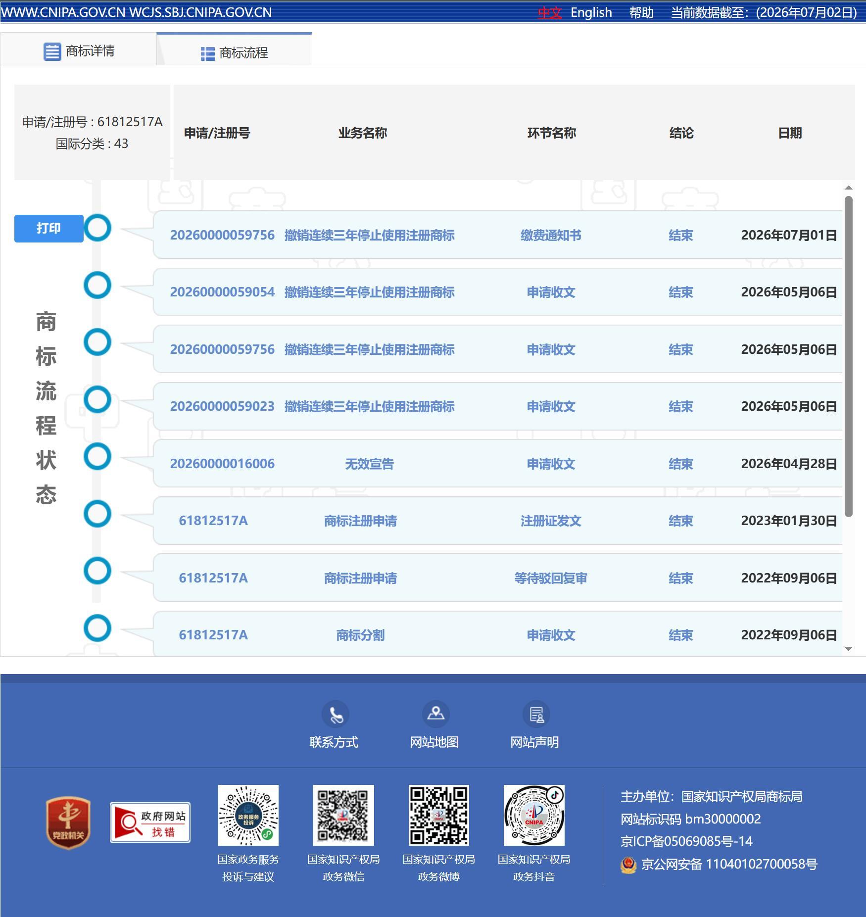Image resolution: width=866 pixels, height=917 pixels.
Task: Open the 网站声明 link
Action: pyautogui.click(x=534, y=742)
